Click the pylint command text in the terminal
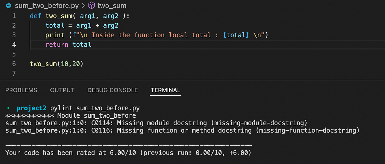The image size is (385, 164). pyautogui.click(x=61, y=108)
